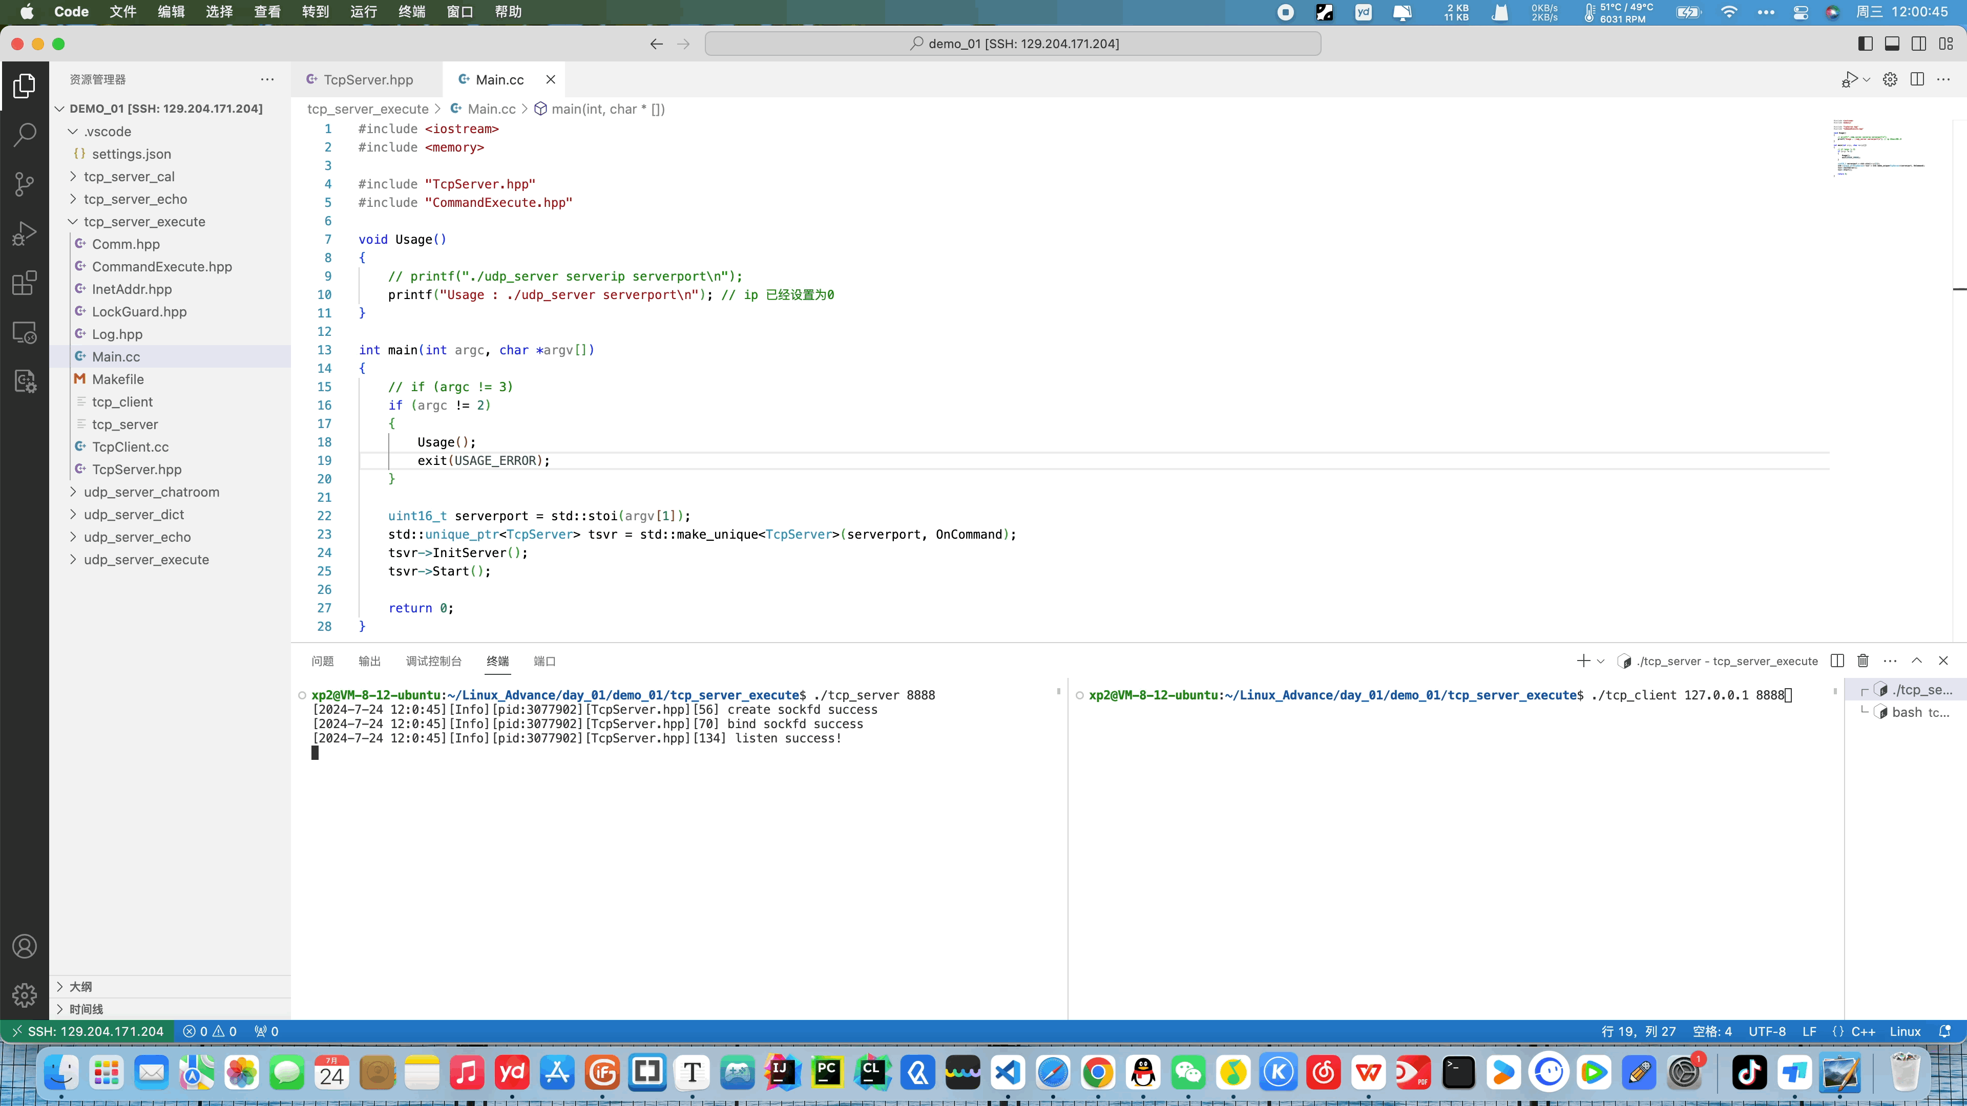The height and width of the screenshot is (1106, 1967).
Task: Open Makefile in the file explorer
Action: click(118, 379)
